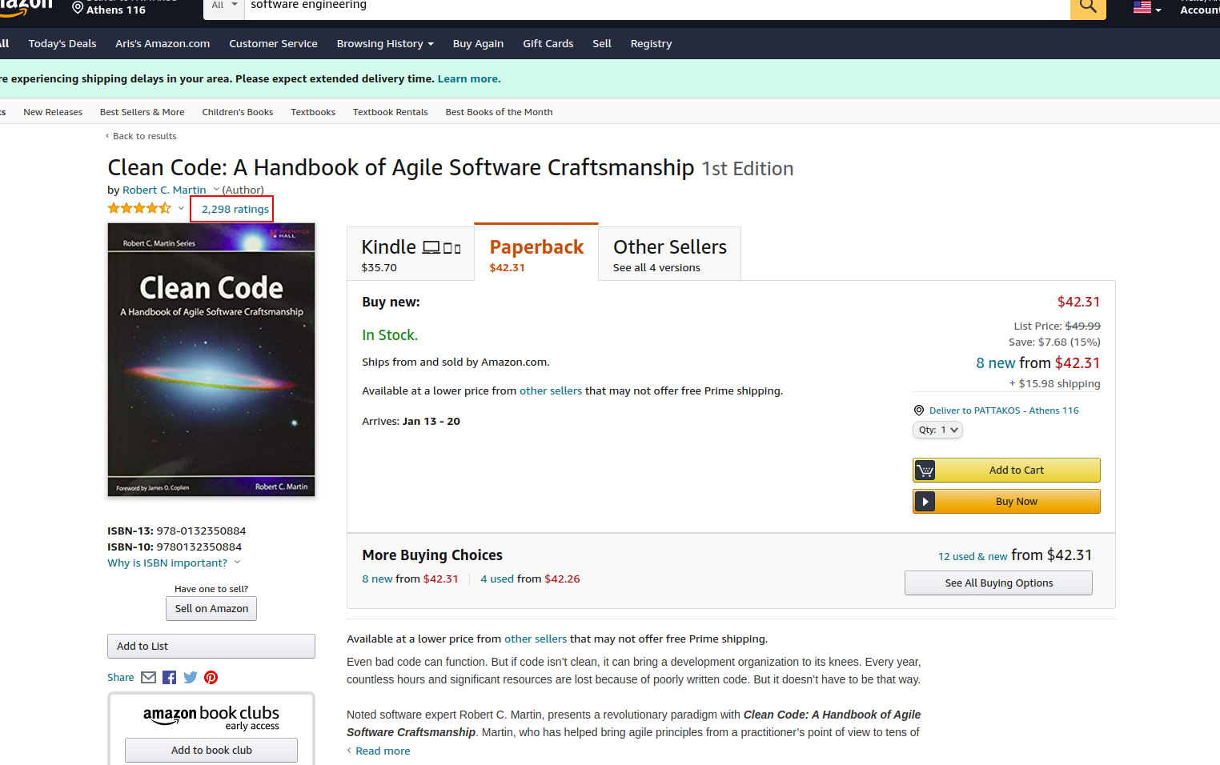The width and height of the screenshot is (1220, 765).
Task: Open the US flag language selector
Action: point(1146,8)
